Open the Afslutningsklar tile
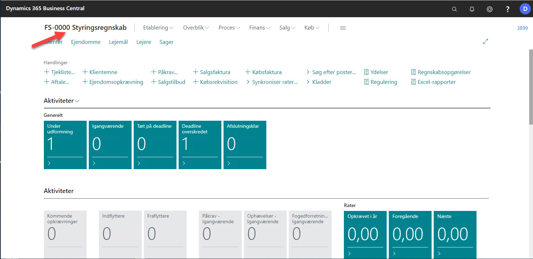The image size is (533, 259). pyautogui.click(x=245, y=145)
